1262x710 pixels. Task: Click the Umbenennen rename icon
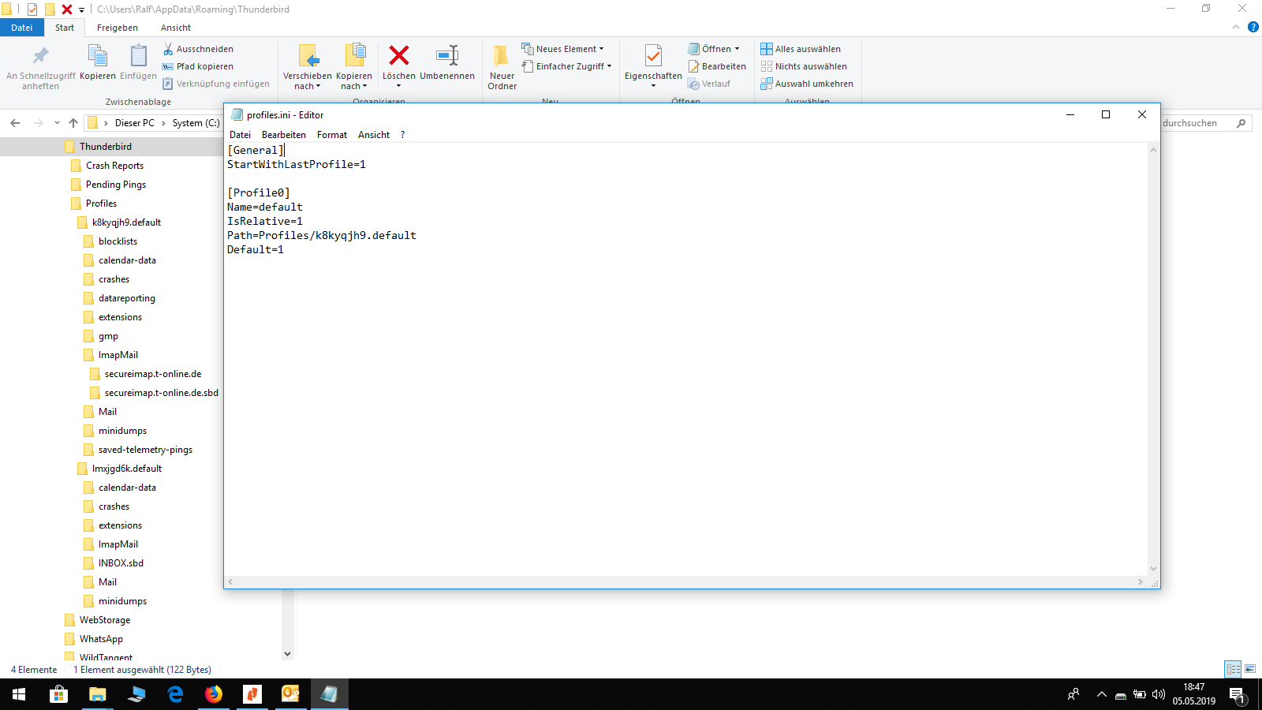447,56
